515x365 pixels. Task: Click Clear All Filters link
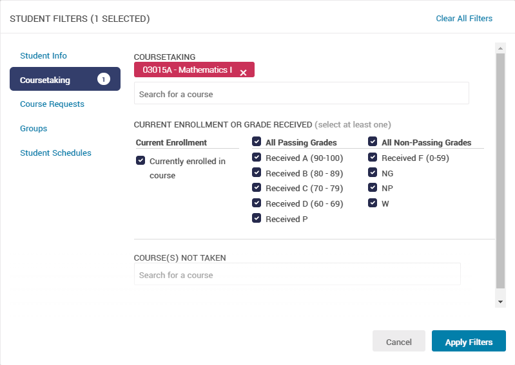point(464,19)
